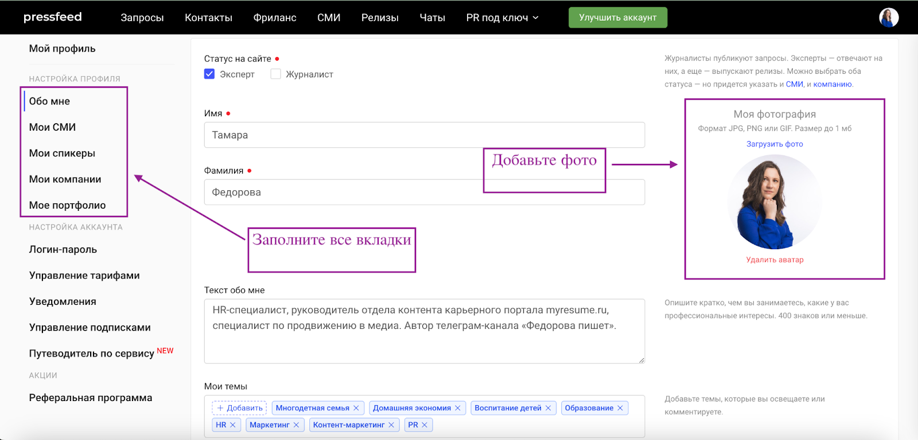Delete the PR topic tag
The image size is (918, 440).
(x=425, y=425)
